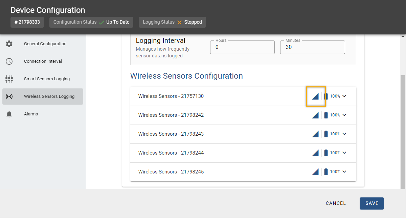Click battery icon for sensor 21757130
Viewport: 406px width, 218px height.
tap(326, 96)
